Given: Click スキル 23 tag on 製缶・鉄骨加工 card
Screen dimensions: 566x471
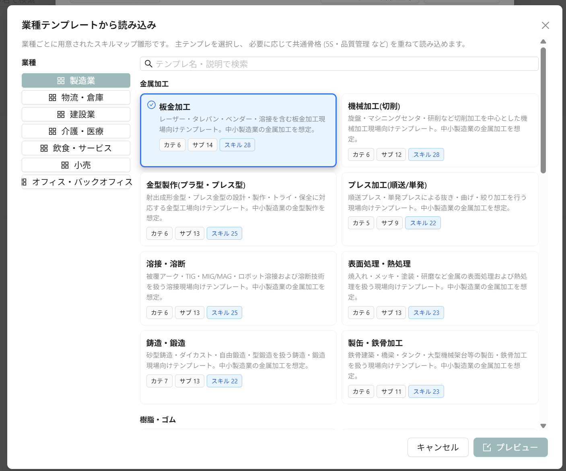Looking at the screenshot, I should (x=426, y=391).
